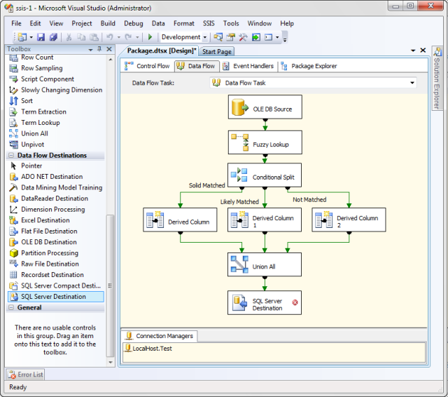Click the red error icon on SQL Server Destination
448x397 pixels.
295,302
